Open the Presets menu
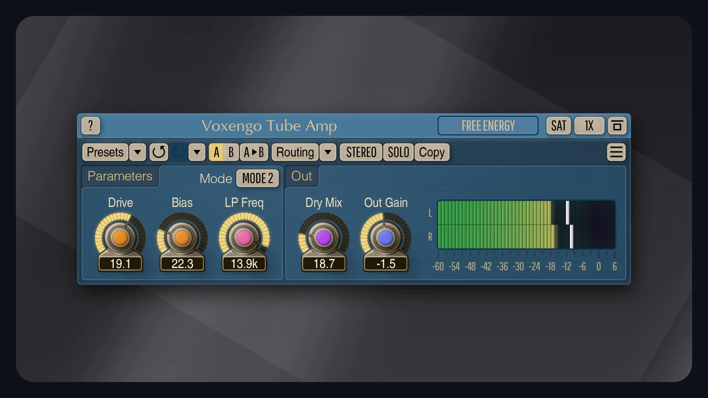Image resolution: width=708 pixels, height=398 pixels. tap(105, 152)
